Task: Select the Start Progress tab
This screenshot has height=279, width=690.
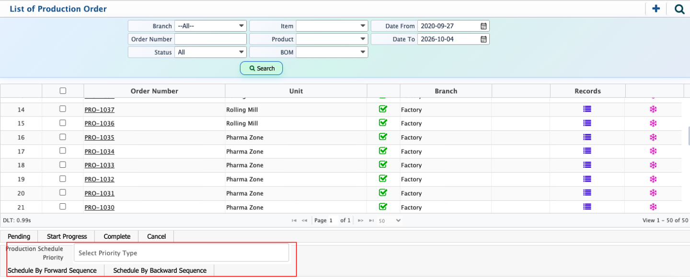Action: click(67, 236)
